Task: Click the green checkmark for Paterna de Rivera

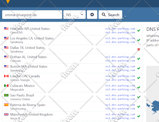Action: point(139,107)
